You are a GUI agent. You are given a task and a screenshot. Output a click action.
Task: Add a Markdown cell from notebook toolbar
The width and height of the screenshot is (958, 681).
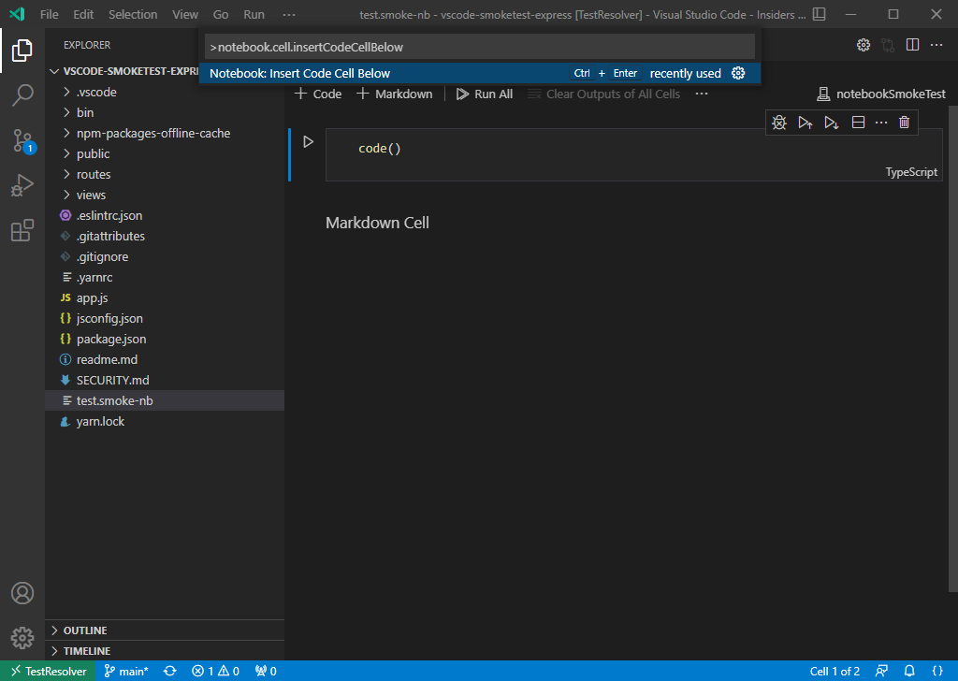(x=394, y=94)
